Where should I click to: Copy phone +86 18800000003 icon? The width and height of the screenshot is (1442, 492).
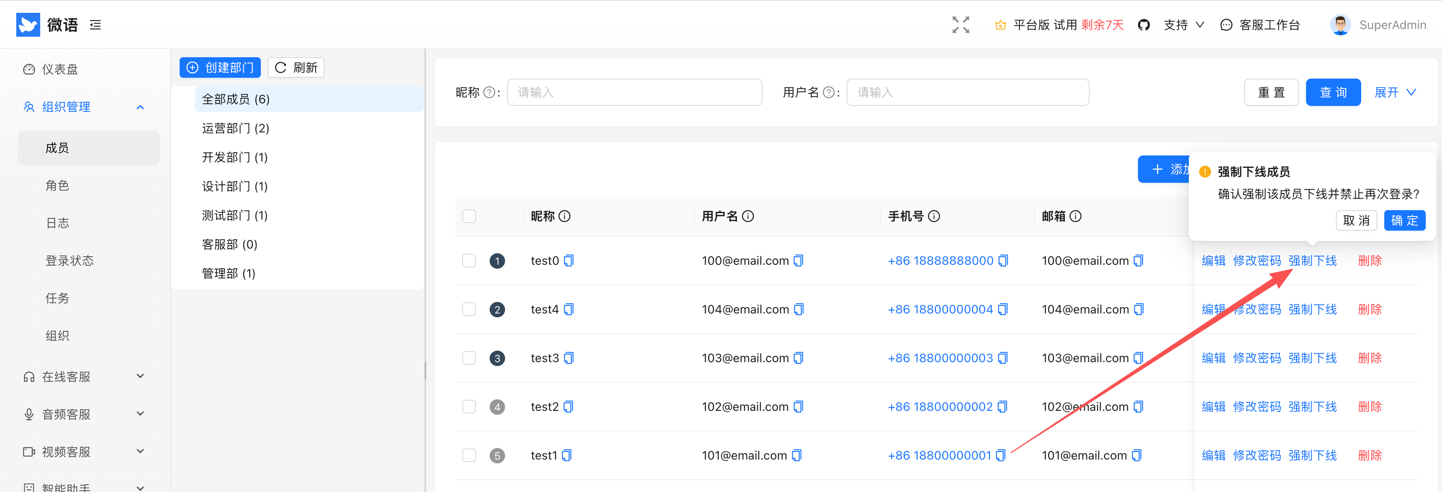coord(1002,358)
